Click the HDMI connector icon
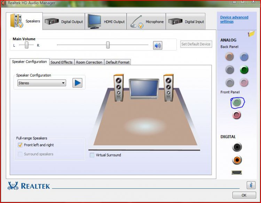 [237, 172]
